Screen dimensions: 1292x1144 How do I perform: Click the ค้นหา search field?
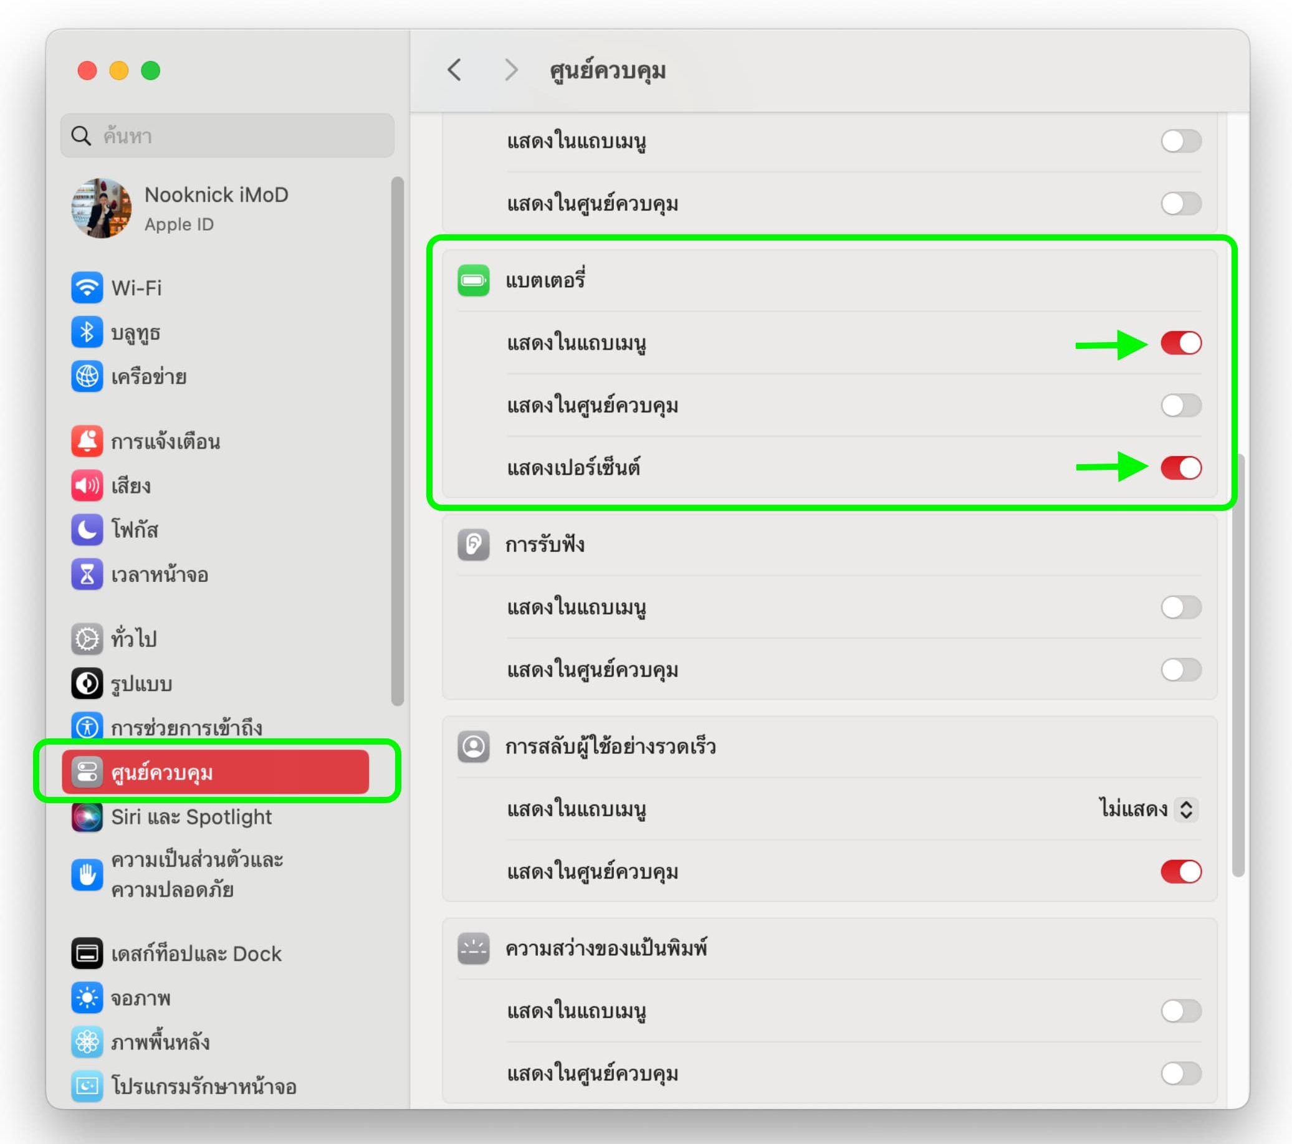(227, 136)
